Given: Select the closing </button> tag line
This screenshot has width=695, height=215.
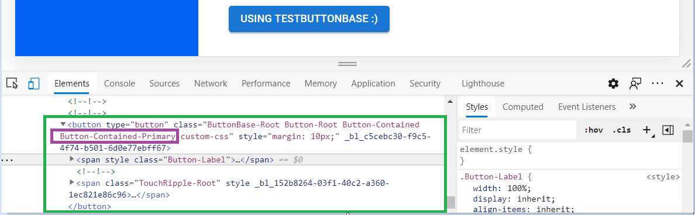Looking at the screenshot, I should tap(90, 206).
